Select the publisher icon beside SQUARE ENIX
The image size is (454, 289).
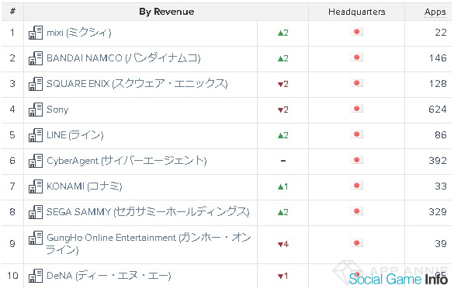click(x=36, y=84)
